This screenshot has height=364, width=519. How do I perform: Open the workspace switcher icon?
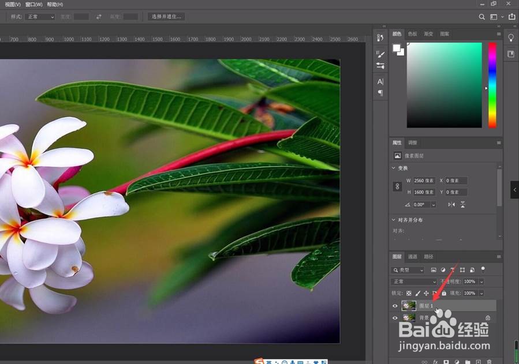pyautogui.click(x=494, y=17)
